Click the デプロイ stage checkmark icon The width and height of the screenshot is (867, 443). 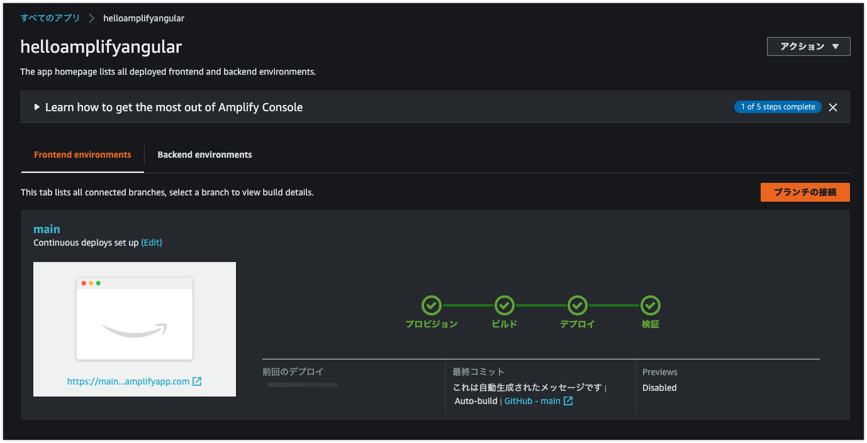577,307
